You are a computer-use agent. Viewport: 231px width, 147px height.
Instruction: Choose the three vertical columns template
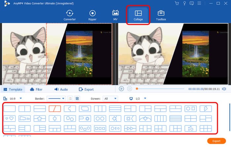pyautogui.click(x=100, y=108)
